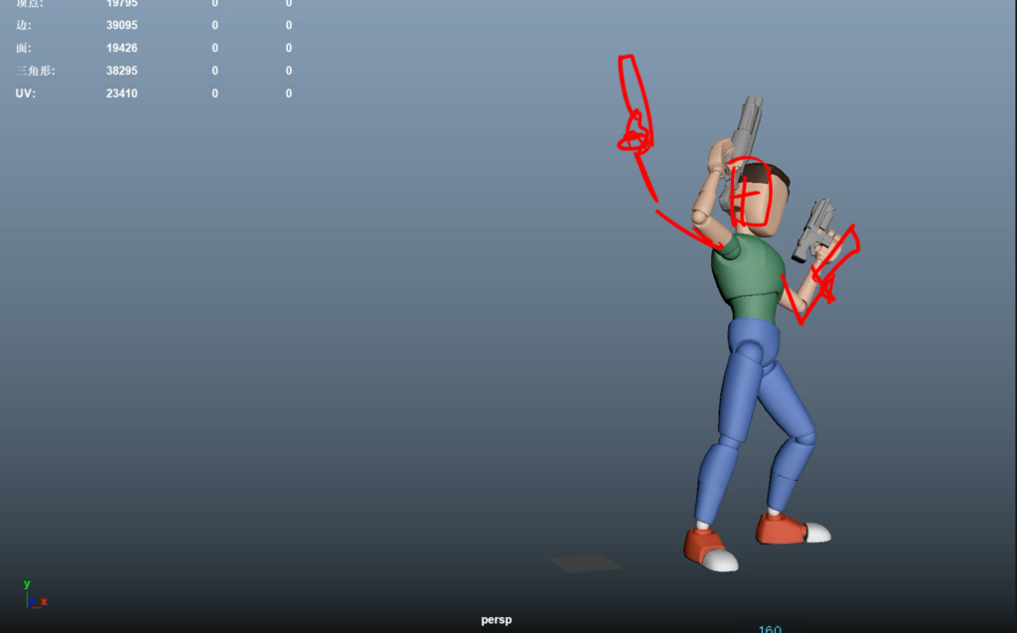Click the UV: label in the HUD
Viewport: 1017px width, 633px height.
click(25, 93)
